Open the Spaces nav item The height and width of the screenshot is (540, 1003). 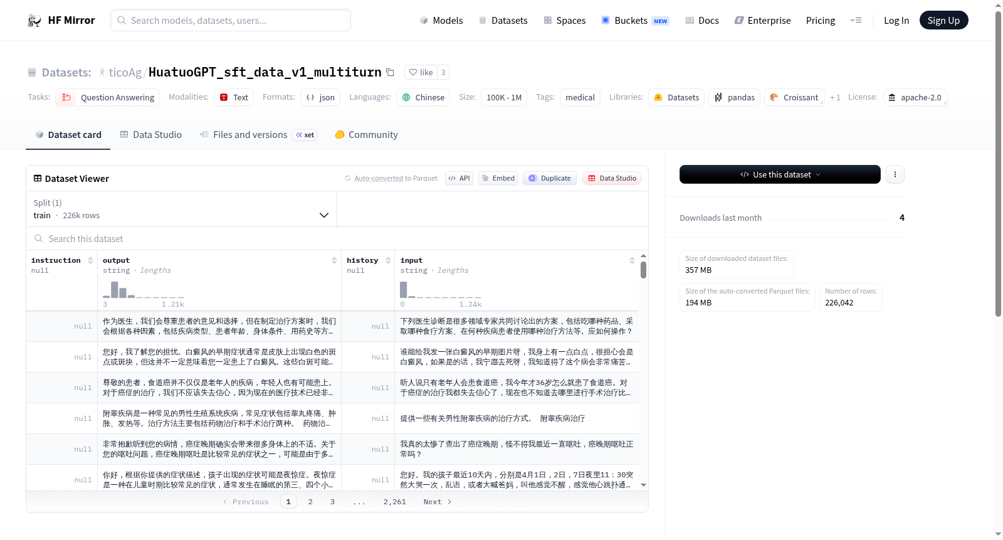point(564,21)
